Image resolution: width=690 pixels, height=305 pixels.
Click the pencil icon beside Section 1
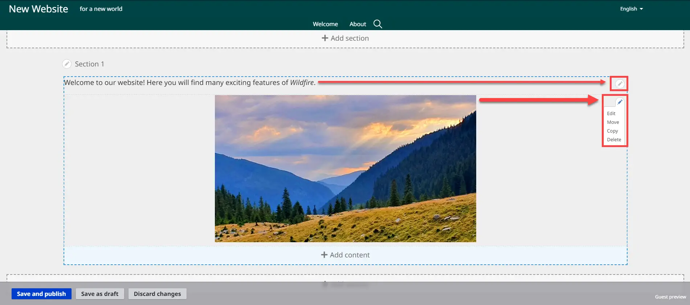coord(67,64)
